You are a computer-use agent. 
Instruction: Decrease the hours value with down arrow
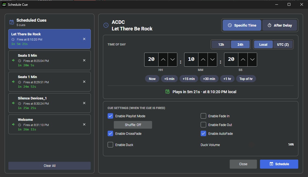click(x=173, y=59)
